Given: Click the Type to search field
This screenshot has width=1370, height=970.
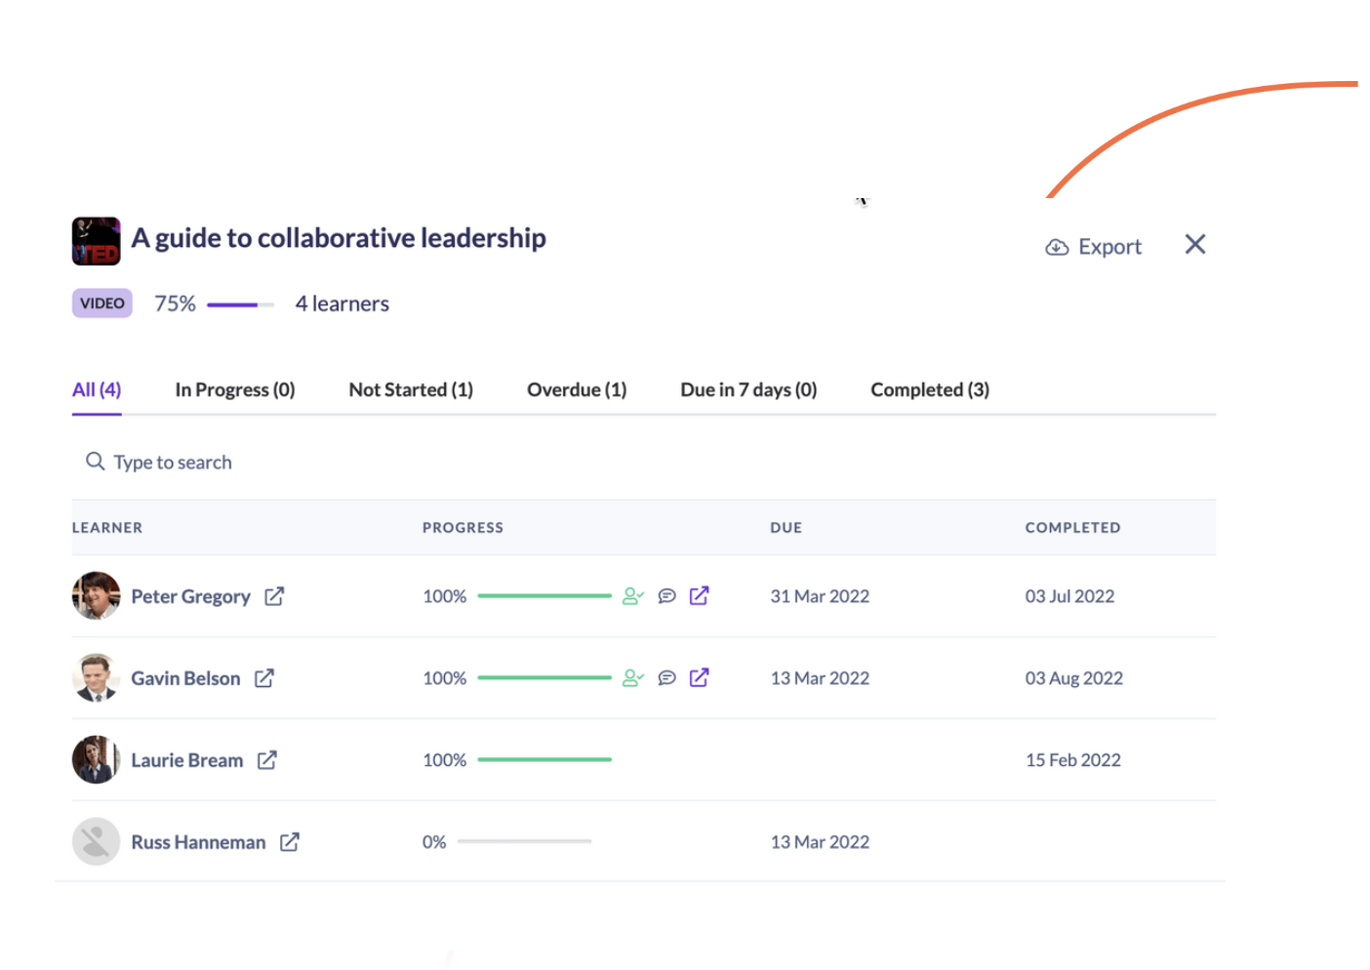Looking at the screenshot, I should [173, 463].
